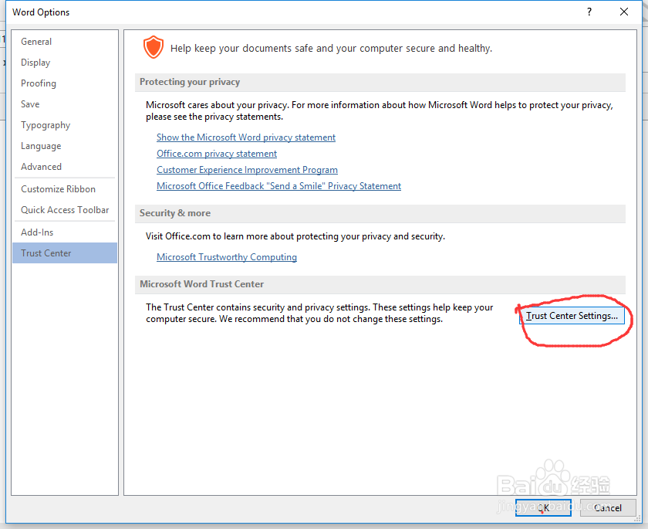Click the Protecting your privacy heading

[x=190, y=82]
